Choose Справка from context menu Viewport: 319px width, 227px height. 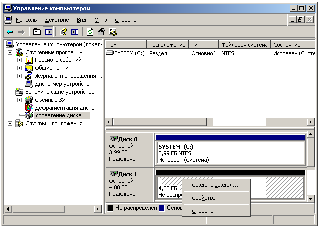[x=216, y=211]
